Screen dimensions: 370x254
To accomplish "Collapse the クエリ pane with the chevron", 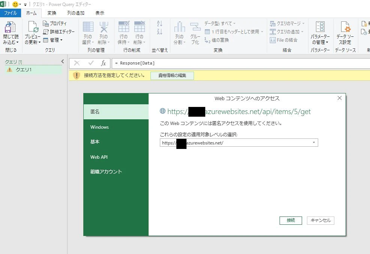I will click(63, 62).
